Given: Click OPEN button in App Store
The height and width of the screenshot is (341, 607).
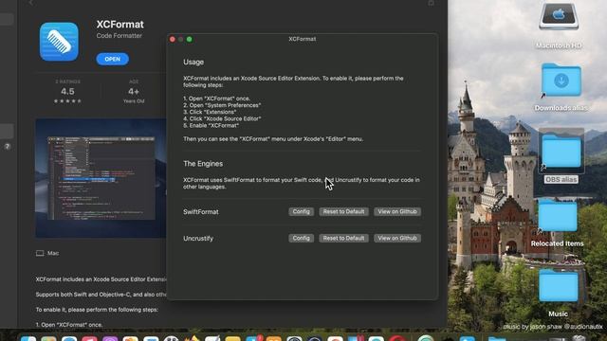Looking at the screenshot, I should pyautogui.click(x=112, y=59).
